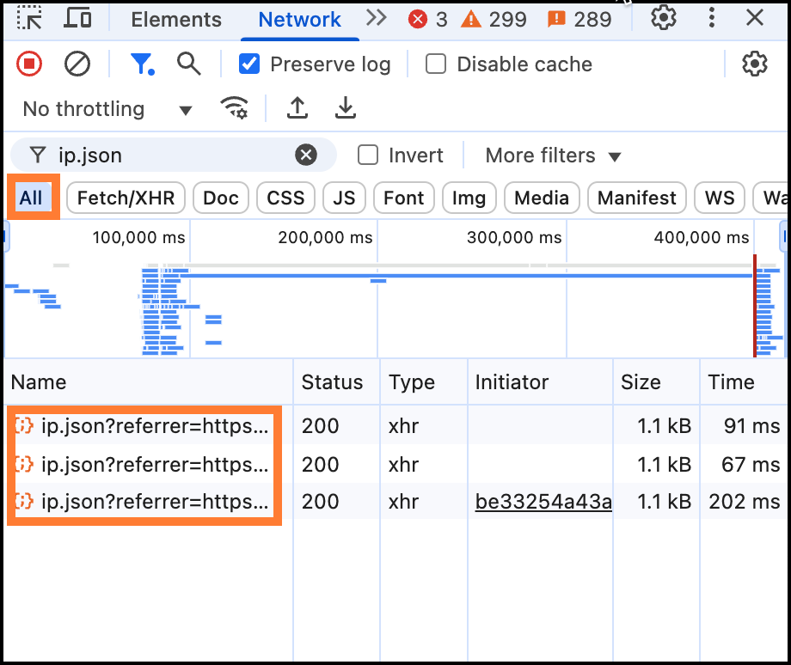Uncheck the Preserve log checkbox
Viewport: 791px width, 665px height.
[x=249, y=64]
